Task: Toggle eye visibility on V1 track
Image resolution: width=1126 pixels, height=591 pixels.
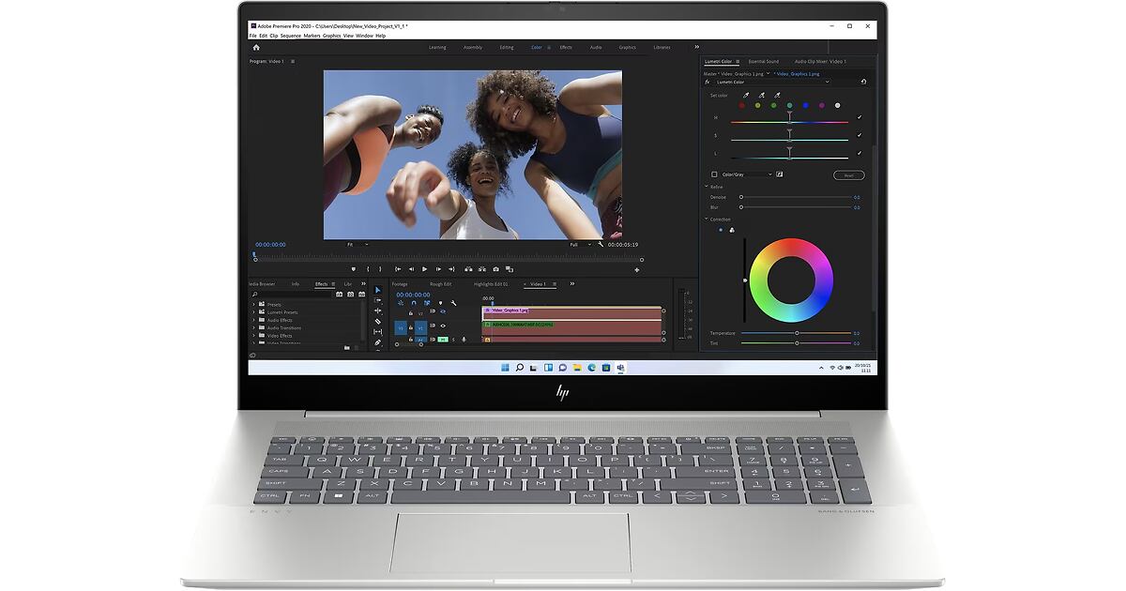Action: (443, 326)
